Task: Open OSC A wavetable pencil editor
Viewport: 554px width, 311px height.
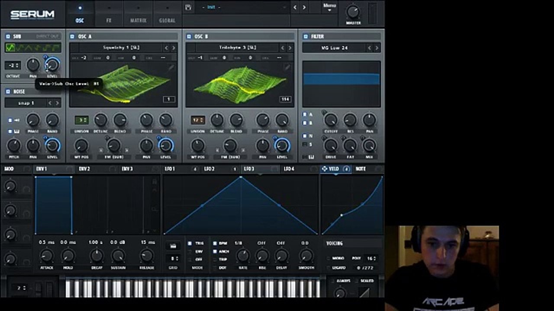Action: point(171,67)
